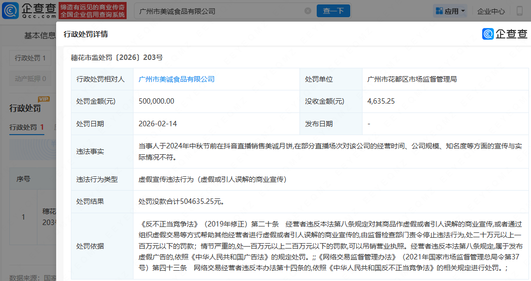Select the 行政处罚 1 filter tag

(x=30, y=58)
